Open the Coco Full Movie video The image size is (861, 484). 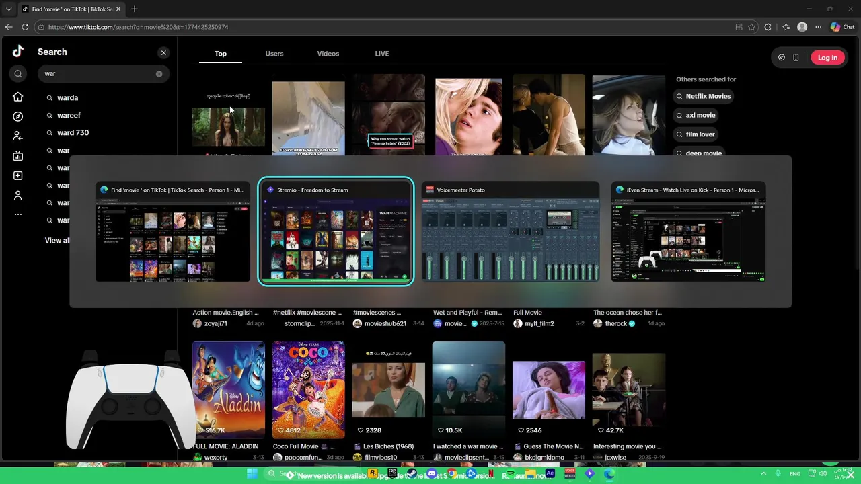(x=309, y=390)
